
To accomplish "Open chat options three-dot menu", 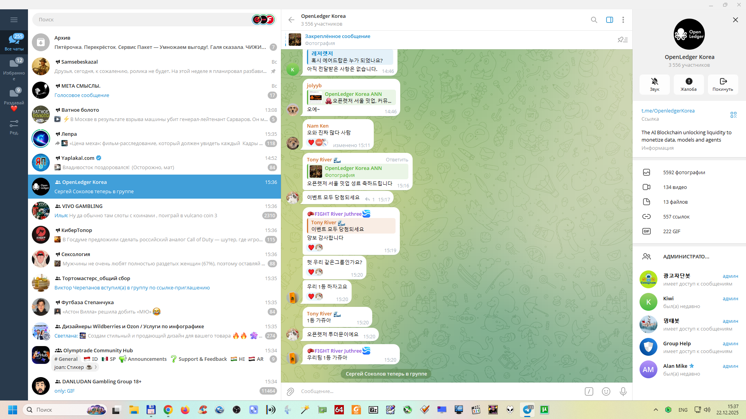I will (x=623, y=20).
